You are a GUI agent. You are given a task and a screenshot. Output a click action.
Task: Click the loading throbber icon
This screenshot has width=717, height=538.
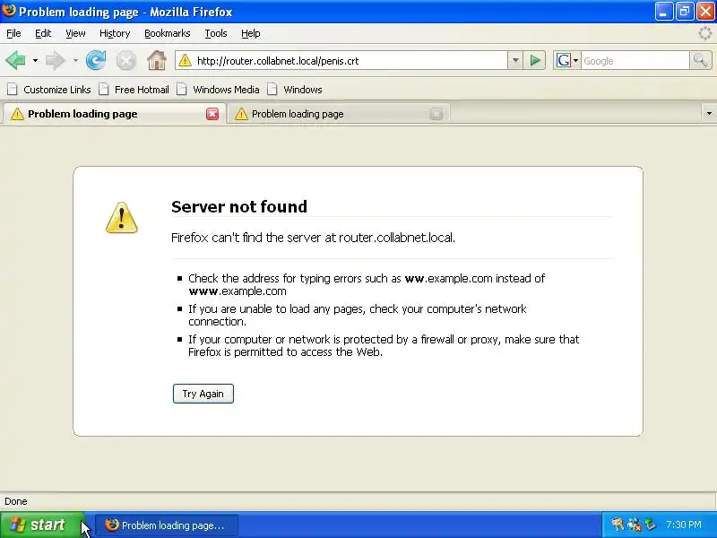705,33
